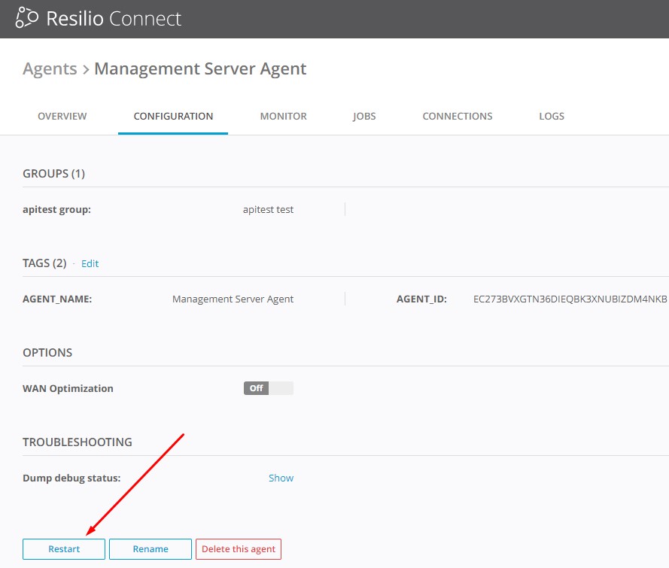This screenshot has width=669, height=568.
Task: View the Logs tab
Action: (552, 117)
